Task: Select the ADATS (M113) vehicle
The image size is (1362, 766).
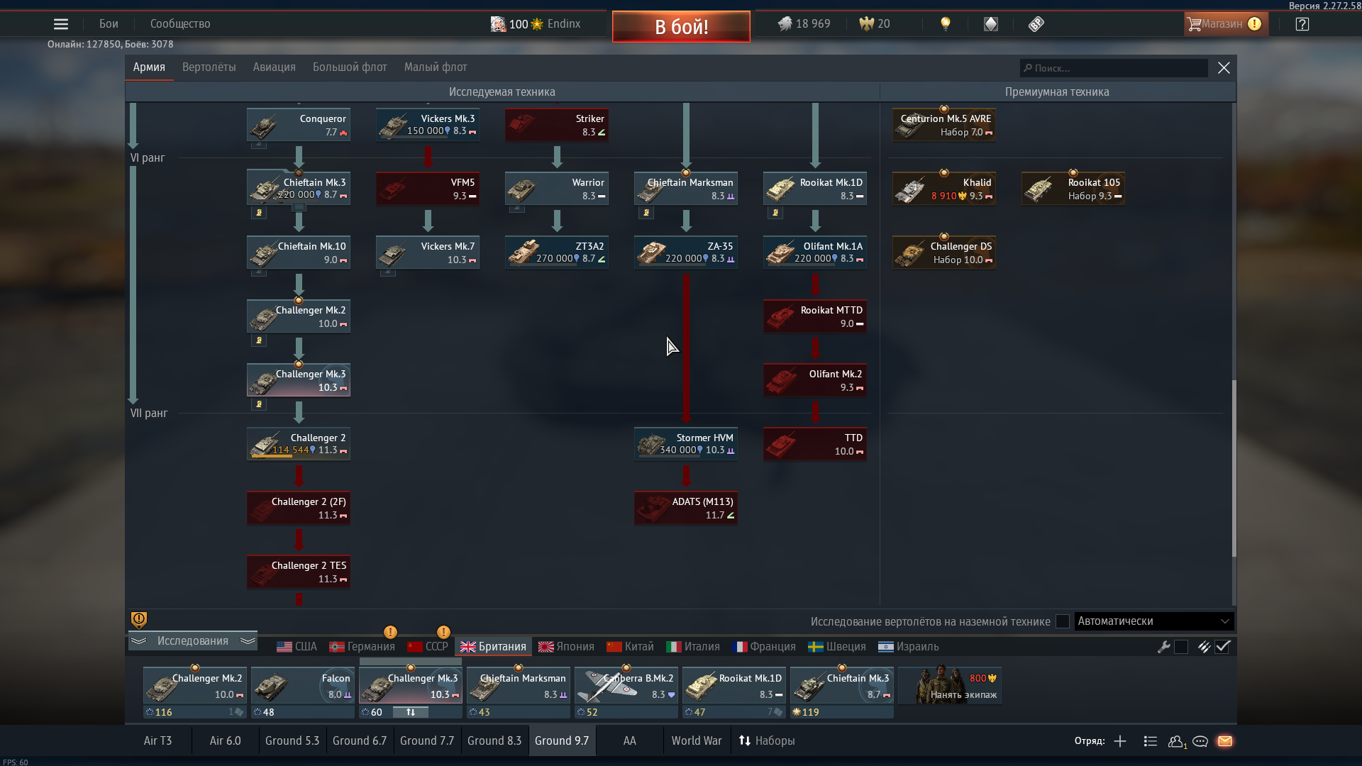Action: point(686,508)
